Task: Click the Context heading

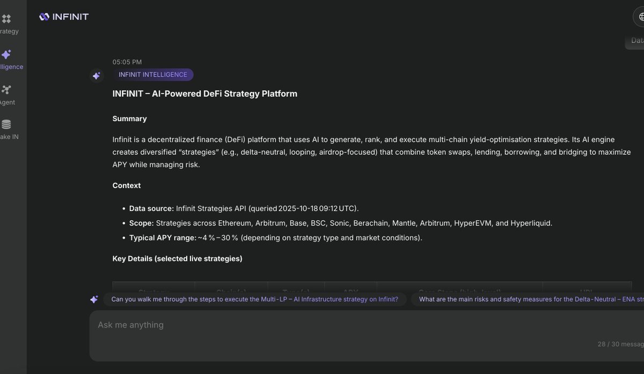Action: click(x=127, y=185)
